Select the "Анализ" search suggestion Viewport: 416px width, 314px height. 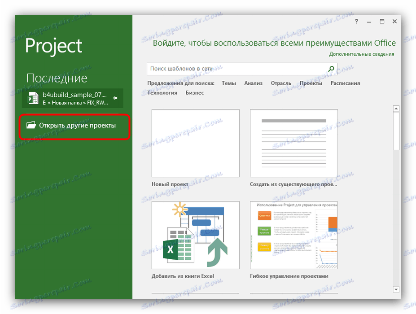(x=254, y=83)
